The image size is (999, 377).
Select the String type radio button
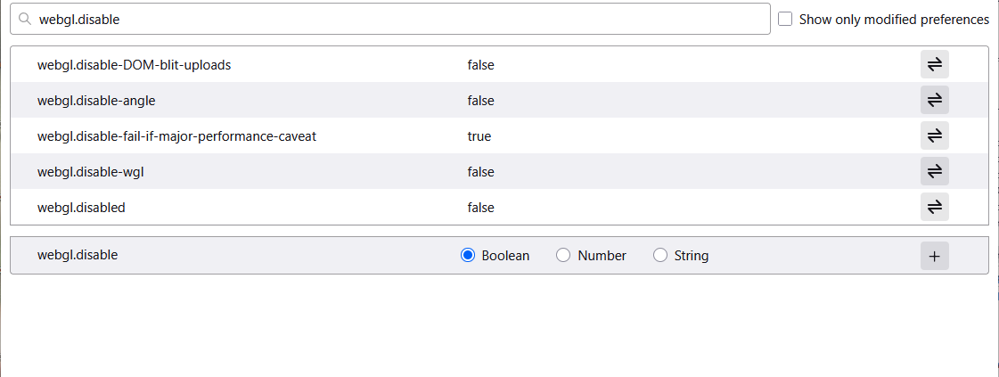pos(660,256)
